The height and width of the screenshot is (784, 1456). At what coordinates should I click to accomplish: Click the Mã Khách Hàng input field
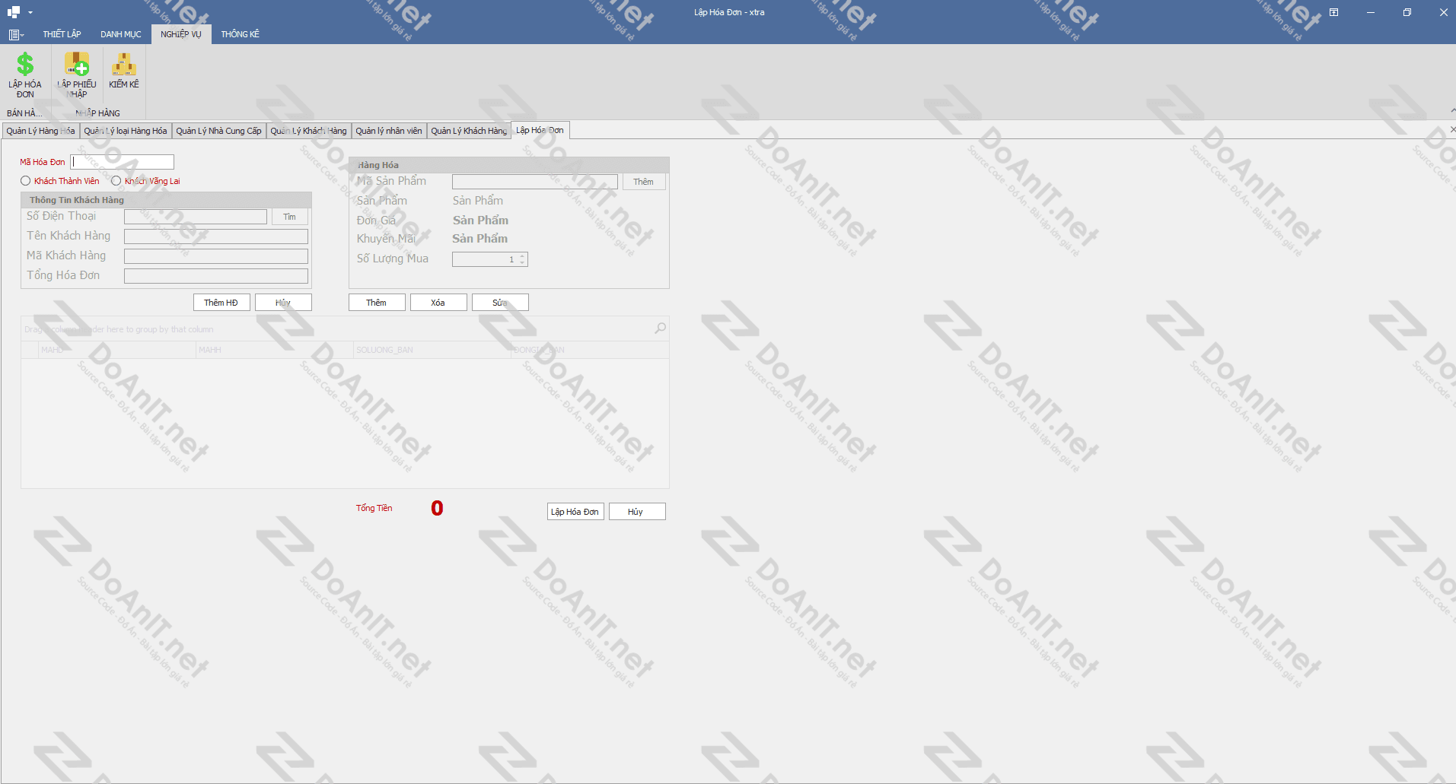pos(216,256)
